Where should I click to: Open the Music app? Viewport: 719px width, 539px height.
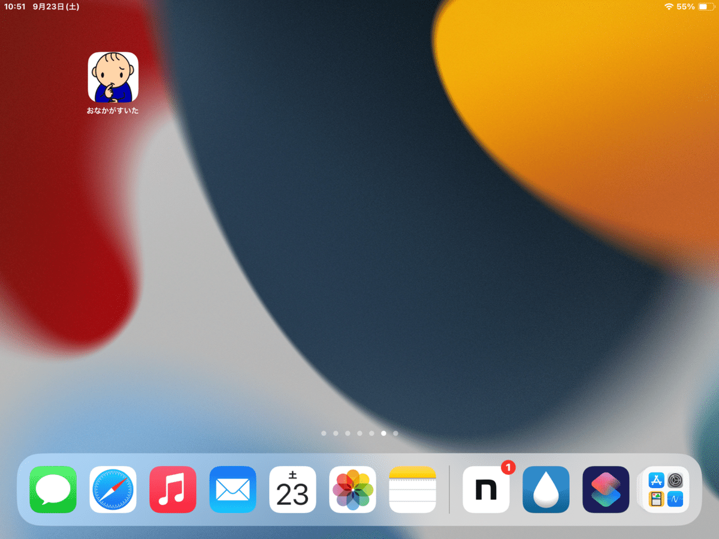click(x=173, y=489)
